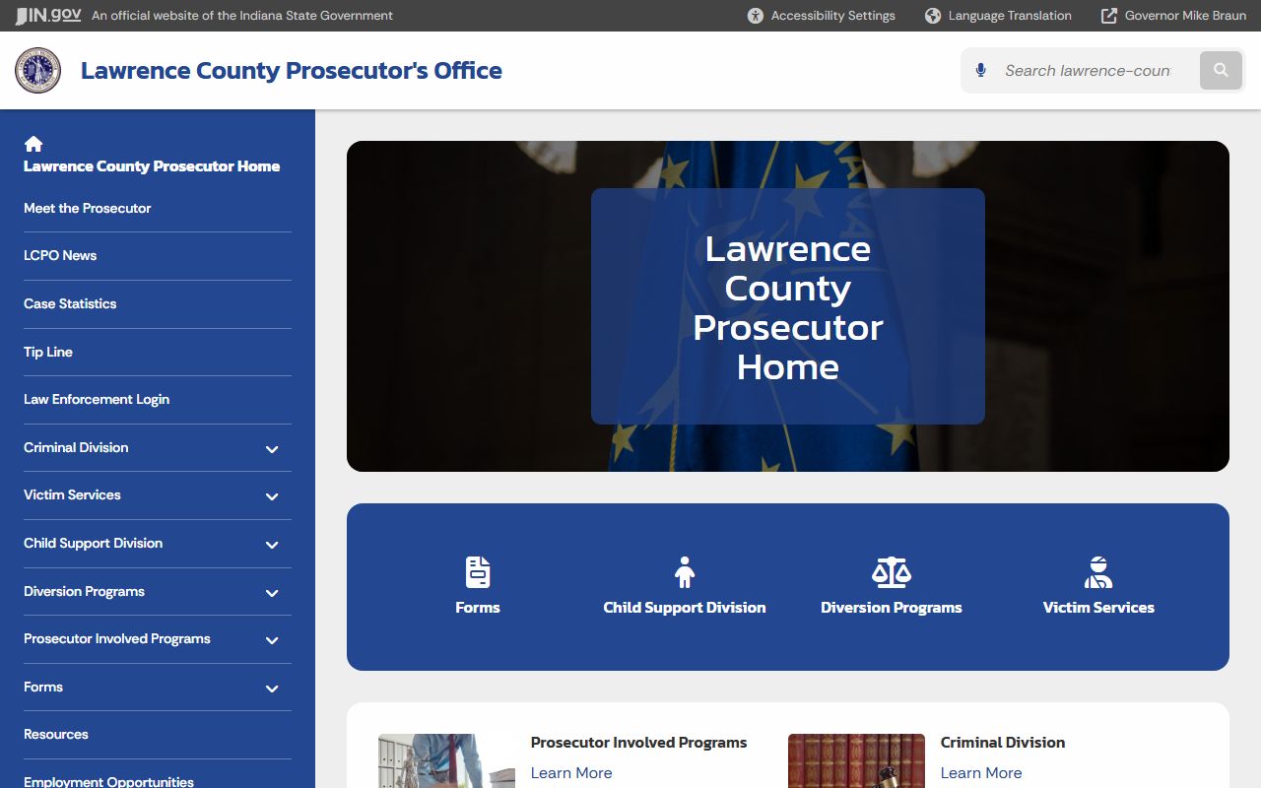Open Forms document icon tile
This screenshot has height=788, width=1261.
coord(478,572)
